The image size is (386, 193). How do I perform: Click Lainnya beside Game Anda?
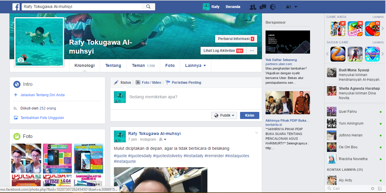pos(378,17)
